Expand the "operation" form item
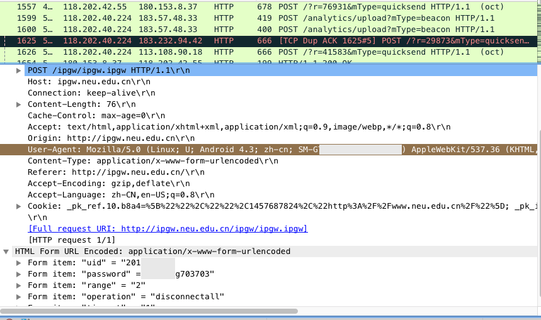 (19, 297)
